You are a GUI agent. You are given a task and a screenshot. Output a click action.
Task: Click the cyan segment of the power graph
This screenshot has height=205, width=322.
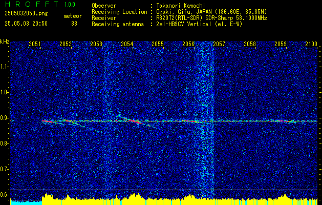[26, 202]
